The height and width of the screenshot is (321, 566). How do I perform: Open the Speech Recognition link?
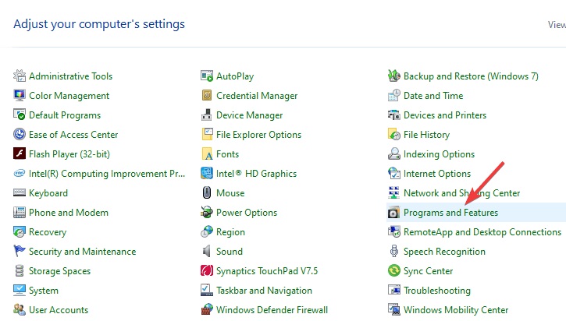444,252
